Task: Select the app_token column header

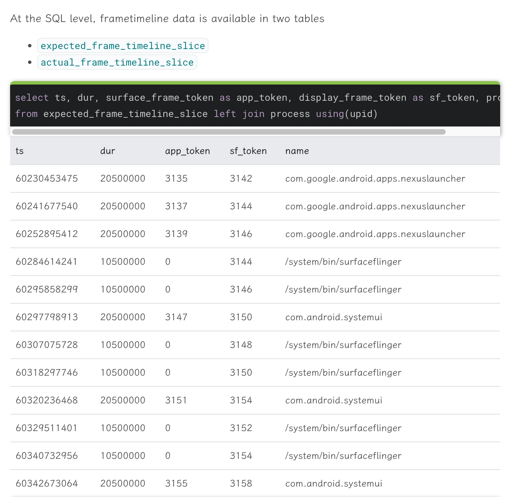Action: (x=187, y=151)
